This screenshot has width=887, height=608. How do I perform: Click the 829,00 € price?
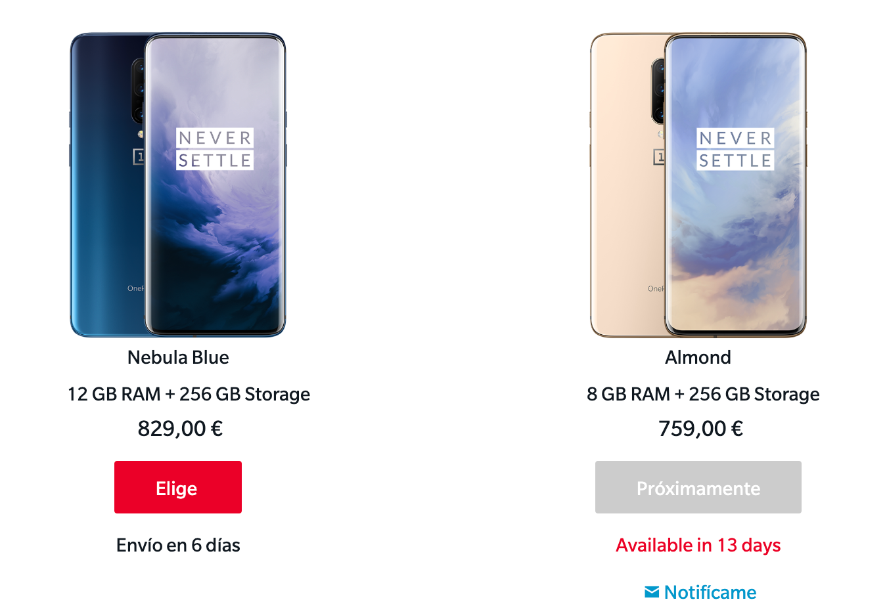click(x=180, y=429)
